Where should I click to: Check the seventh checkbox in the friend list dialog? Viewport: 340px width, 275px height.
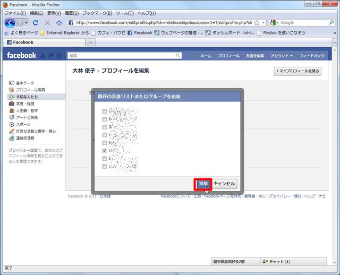[x=104, y=159]
